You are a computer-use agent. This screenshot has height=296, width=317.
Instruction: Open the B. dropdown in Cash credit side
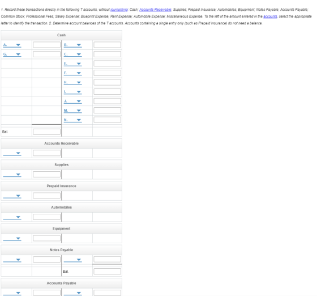(x=73, y=45)
